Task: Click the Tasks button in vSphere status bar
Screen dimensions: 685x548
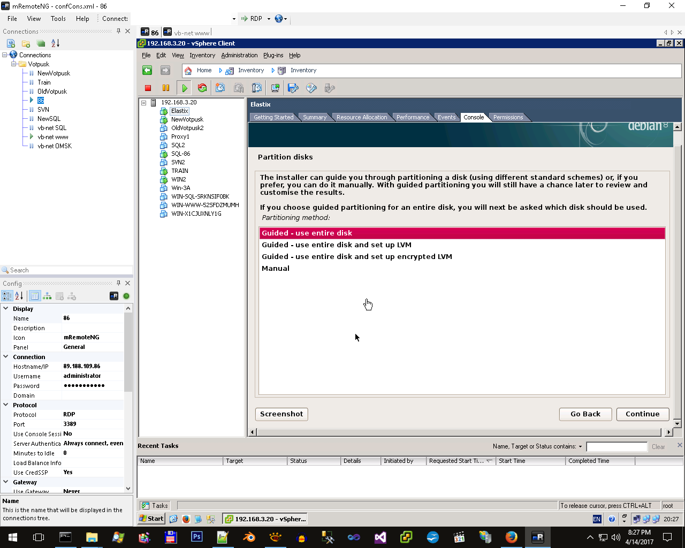Action: [x=155, y=506]
